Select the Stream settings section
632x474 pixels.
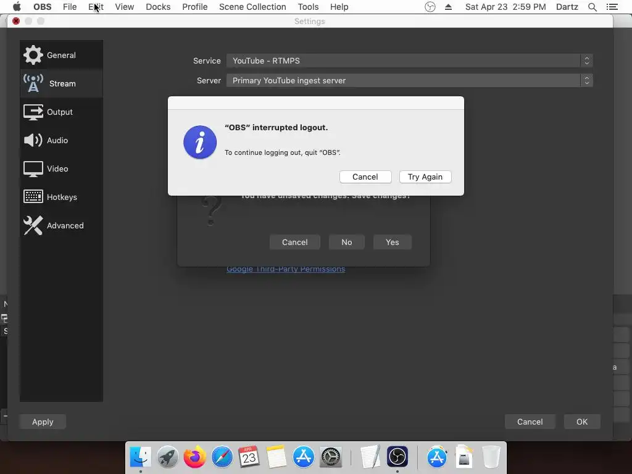(x=61, y=83)
